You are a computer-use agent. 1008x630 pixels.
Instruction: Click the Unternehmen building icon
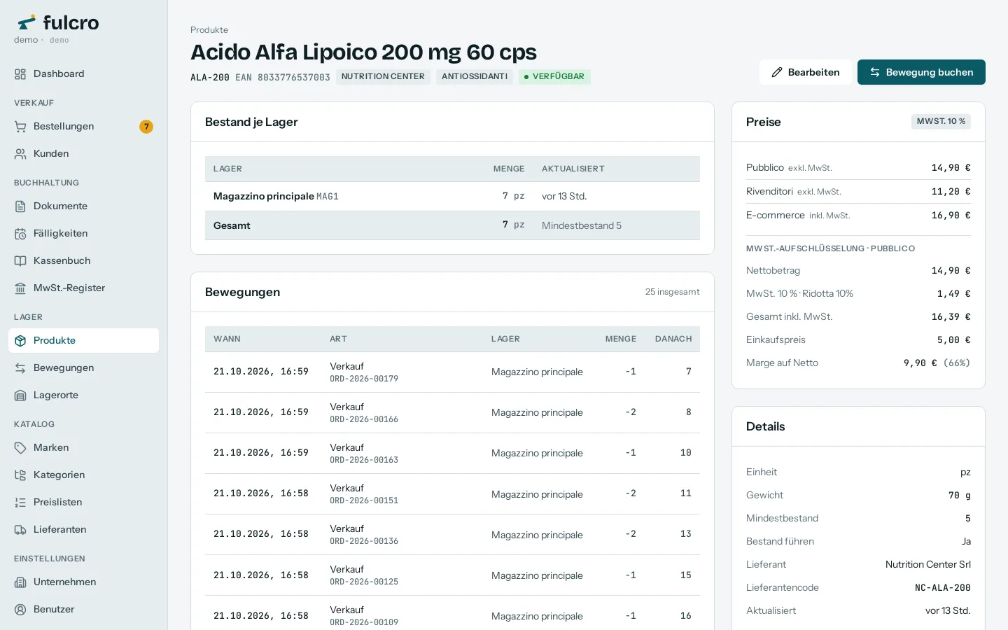tap(20, 582)
